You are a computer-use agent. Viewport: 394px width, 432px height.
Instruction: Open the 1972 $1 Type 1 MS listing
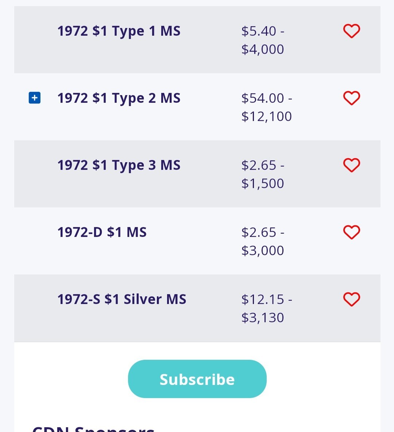[x=119, y=31]
